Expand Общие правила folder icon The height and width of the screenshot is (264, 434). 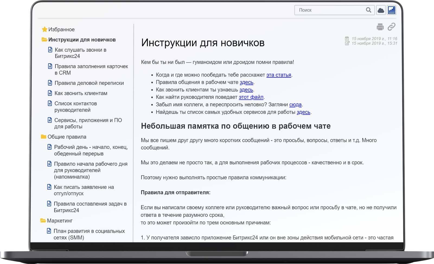click(x=43, y=137)
